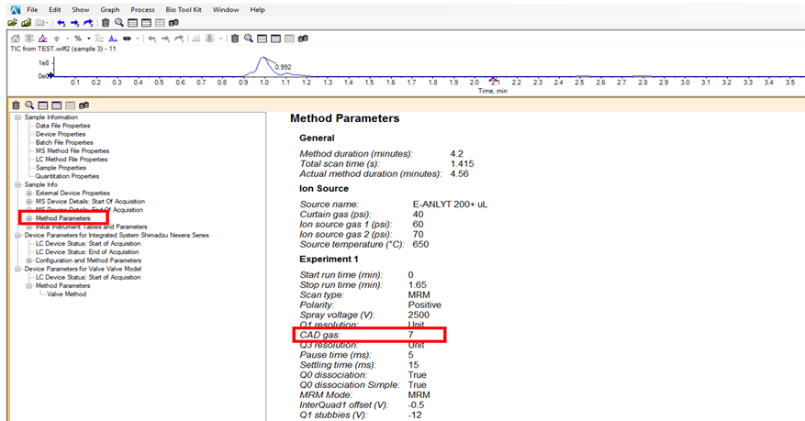Click the trash icon in the top main toolbar

click(106, 22)
